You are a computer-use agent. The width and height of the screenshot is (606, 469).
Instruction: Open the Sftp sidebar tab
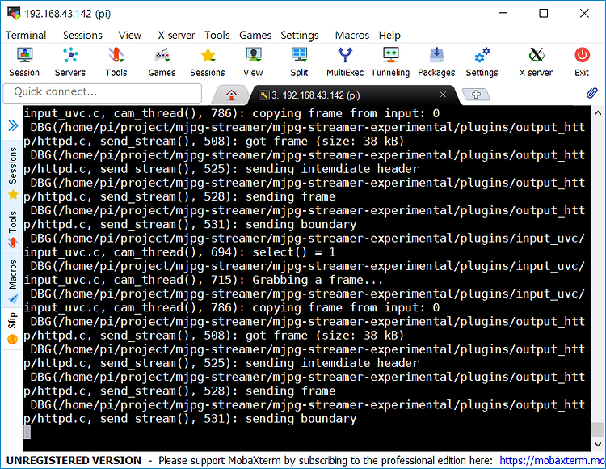click(12, 327)
